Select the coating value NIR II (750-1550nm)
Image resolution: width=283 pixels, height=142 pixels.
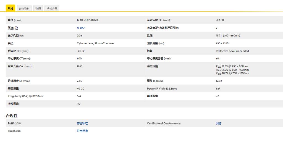[228, 36]
